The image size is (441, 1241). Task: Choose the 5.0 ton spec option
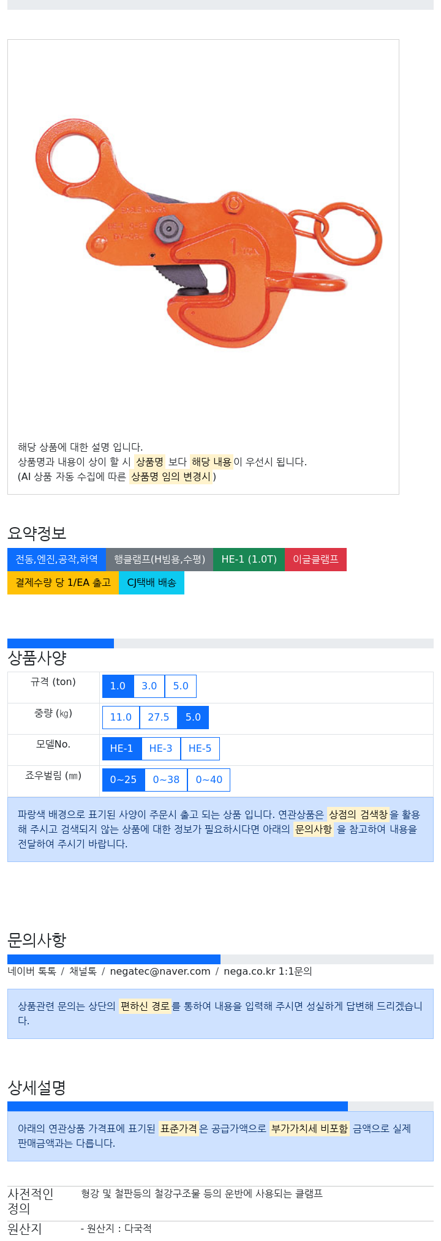tap(181, 686)
